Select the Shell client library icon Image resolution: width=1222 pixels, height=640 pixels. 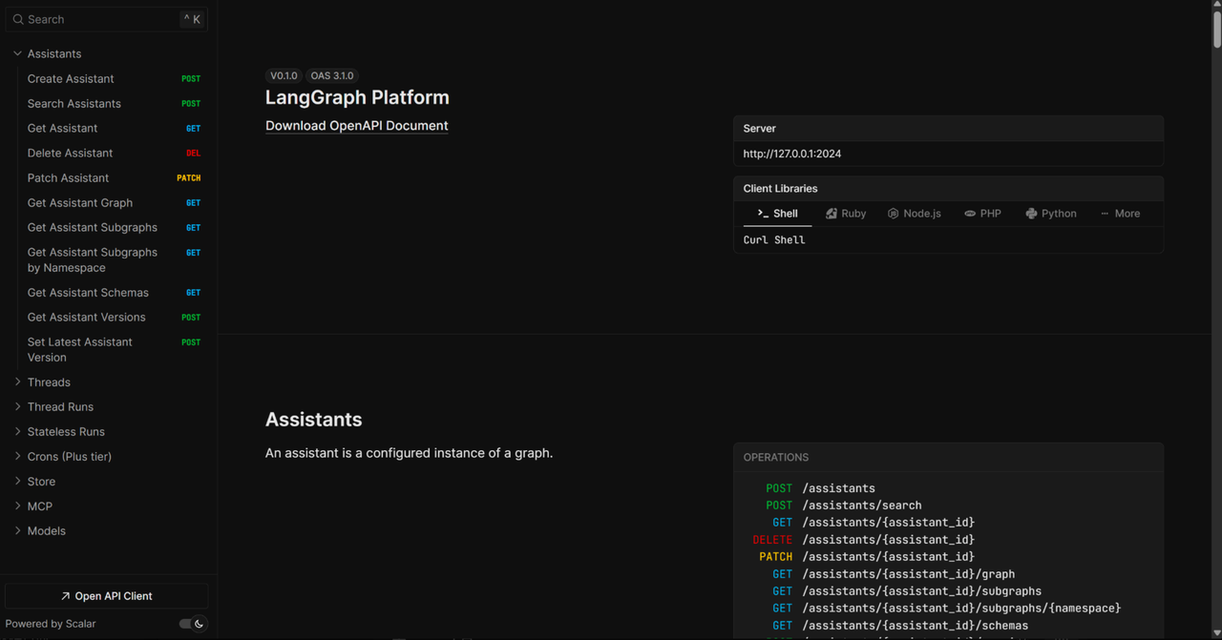coord(763,214)
